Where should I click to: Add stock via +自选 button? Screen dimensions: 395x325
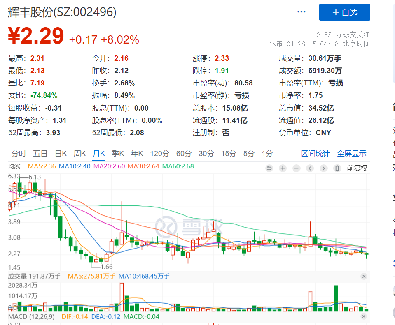pyautogui.click(x=345, y=12)
